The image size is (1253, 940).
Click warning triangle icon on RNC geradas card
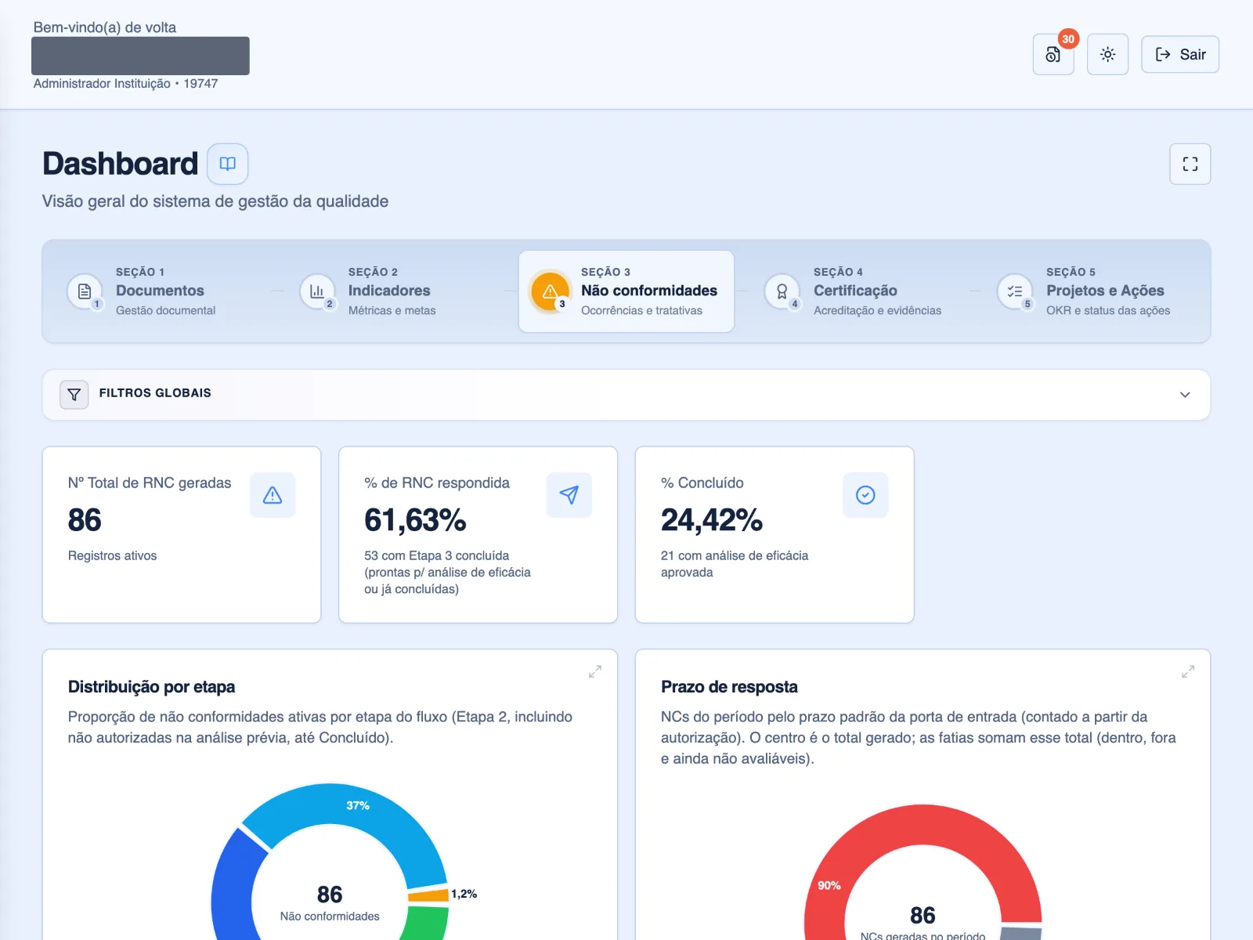coord(273,495)
